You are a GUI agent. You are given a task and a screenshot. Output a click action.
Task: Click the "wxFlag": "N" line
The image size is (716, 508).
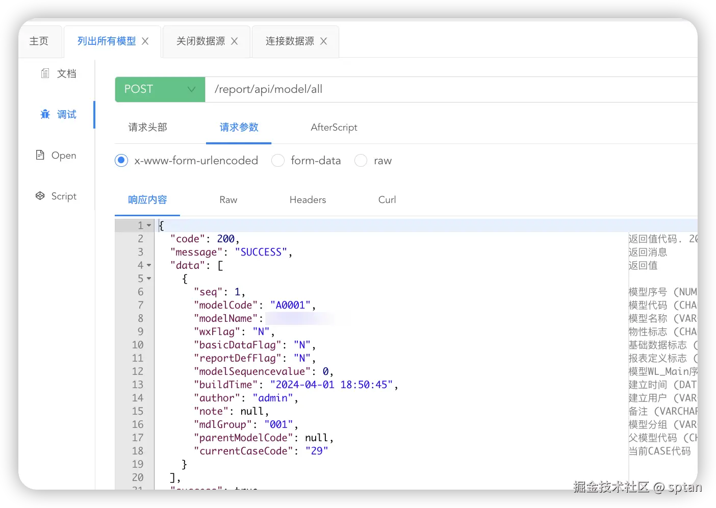tap(234, 332)
